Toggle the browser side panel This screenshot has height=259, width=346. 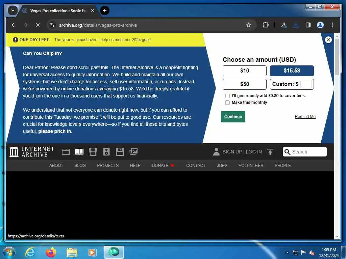(x=308, y=25)
